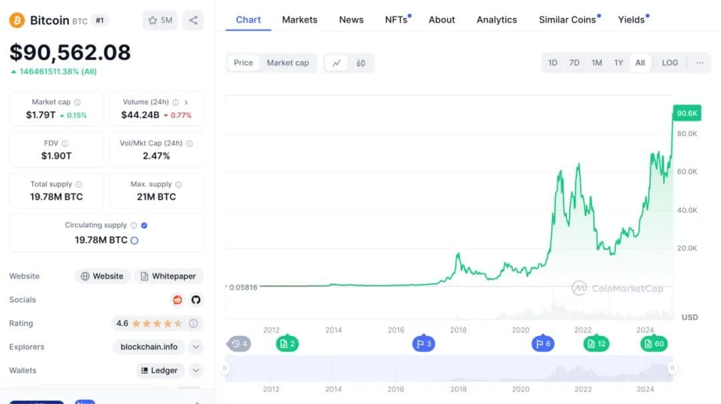Image resolution: width=721 pixels, height=404 pixels.
Task: Click the share icon button
Action: pyautogui.click(x=193, y=20)
